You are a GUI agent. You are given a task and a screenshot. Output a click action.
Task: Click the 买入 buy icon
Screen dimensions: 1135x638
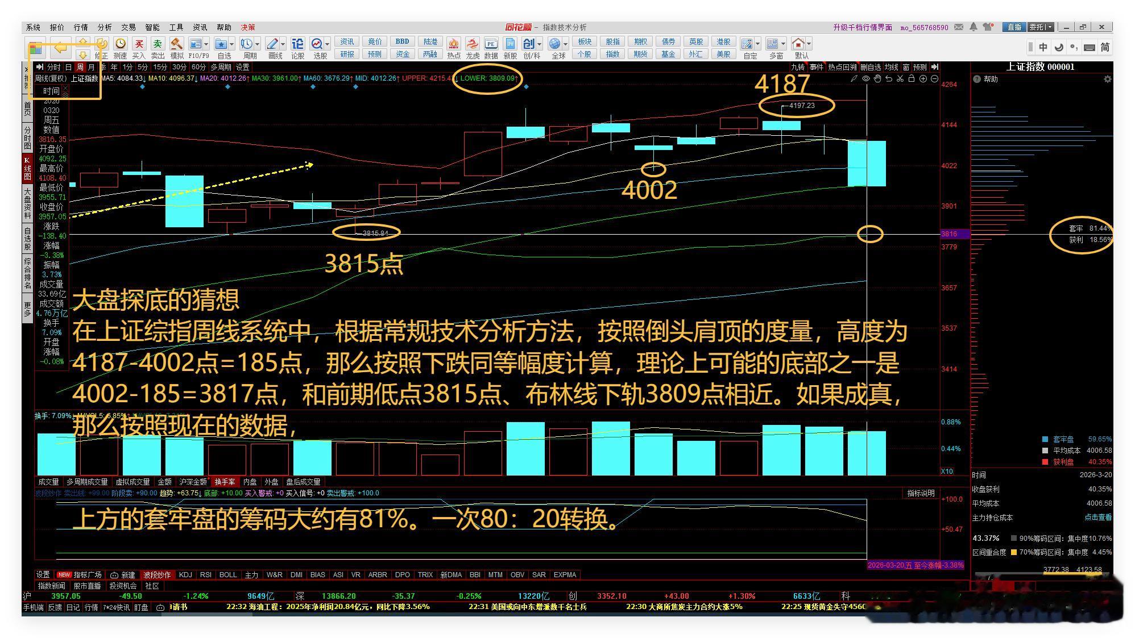pos(139,44)
